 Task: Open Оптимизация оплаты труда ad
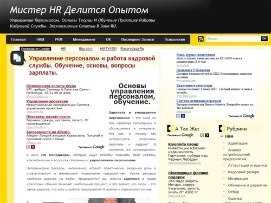51,86
